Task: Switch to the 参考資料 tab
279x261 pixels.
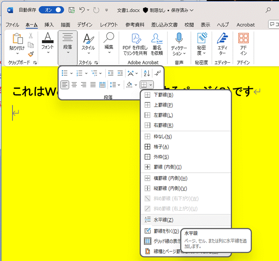Action: coord(135,25)
